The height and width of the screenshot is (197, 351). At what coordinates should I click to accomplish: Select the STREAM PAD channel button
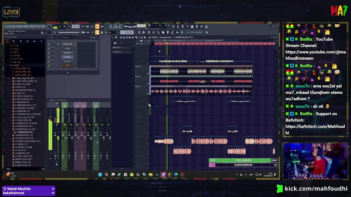pyautogui.click(x=67, y=44)
